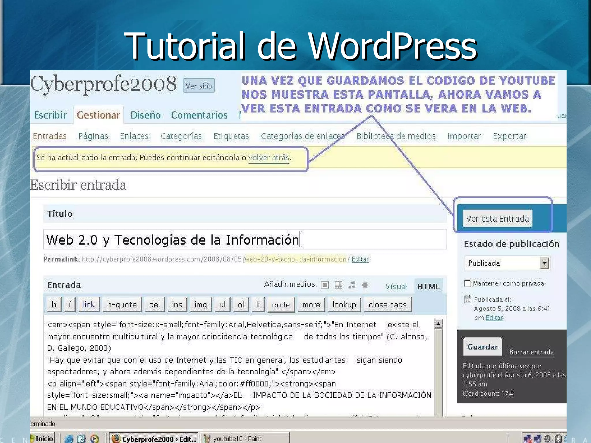Click the calendar icon beside Publicada el
Screen dimensions: 591x443
click(x=467, y=299)
